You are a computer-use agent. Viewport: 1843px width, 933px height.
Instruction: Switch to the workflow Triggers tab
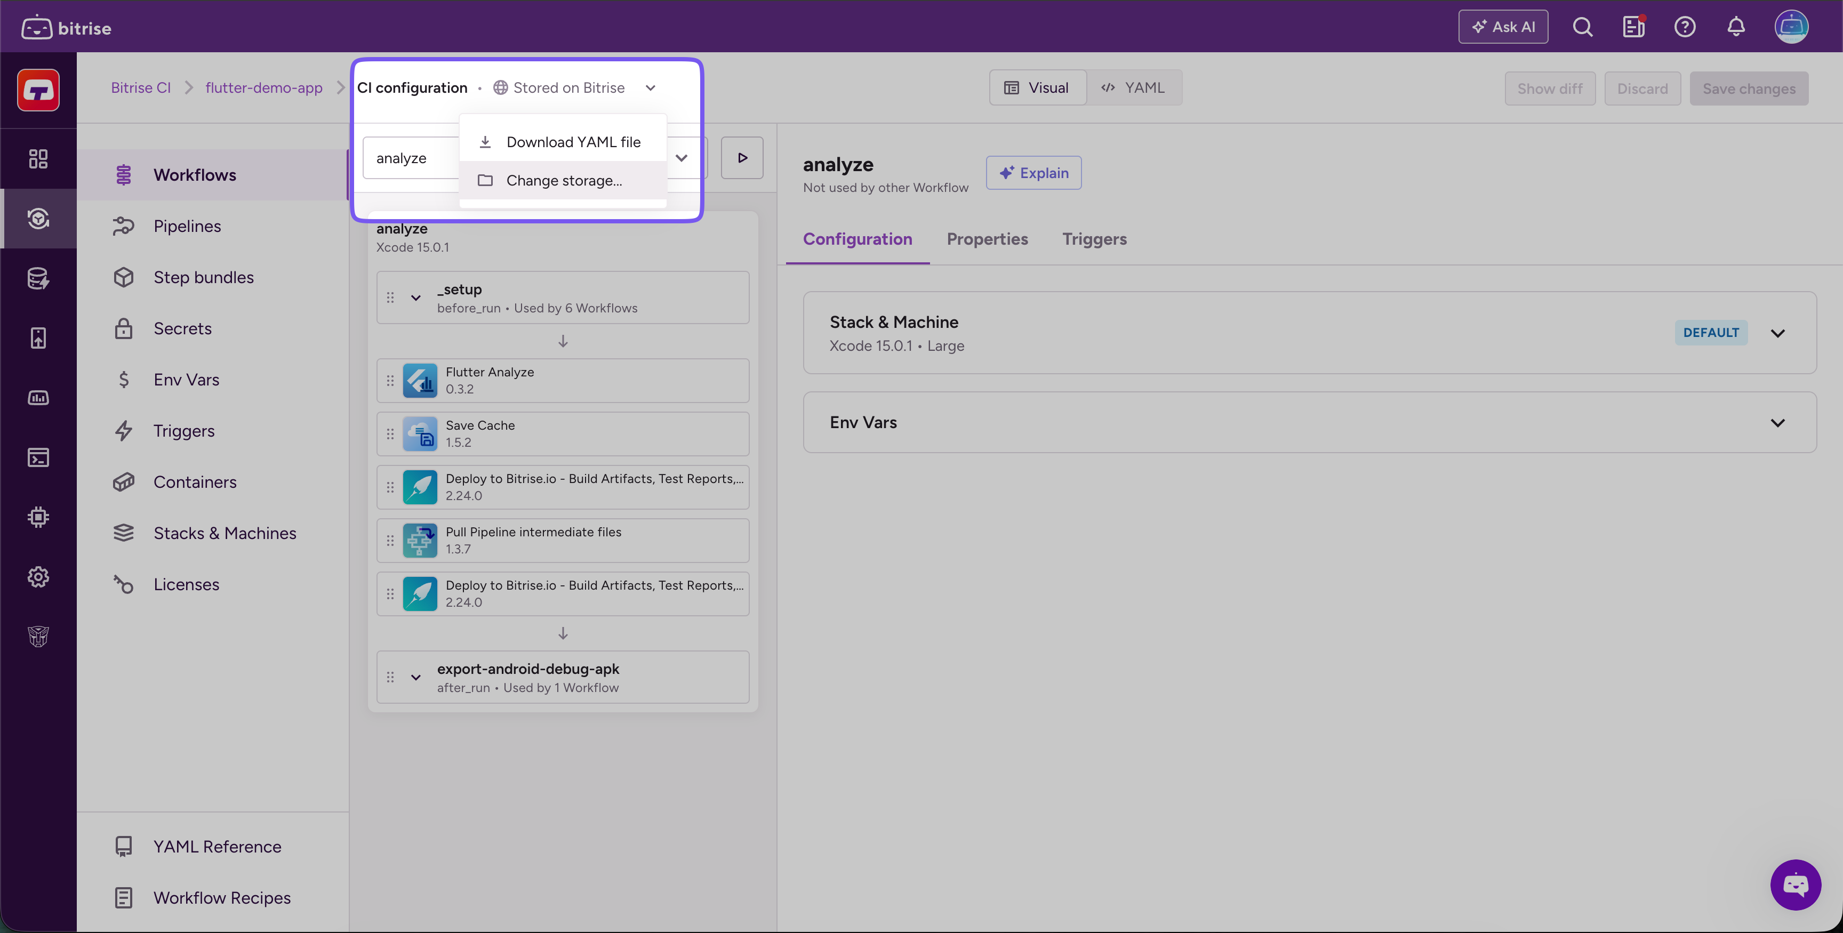pos(1094,239)
